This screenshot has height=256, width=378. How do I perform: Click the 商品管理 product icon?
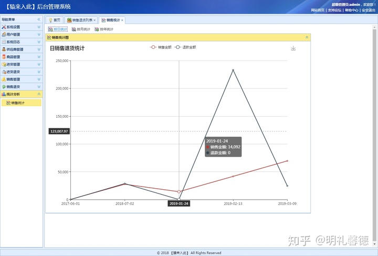4,57
